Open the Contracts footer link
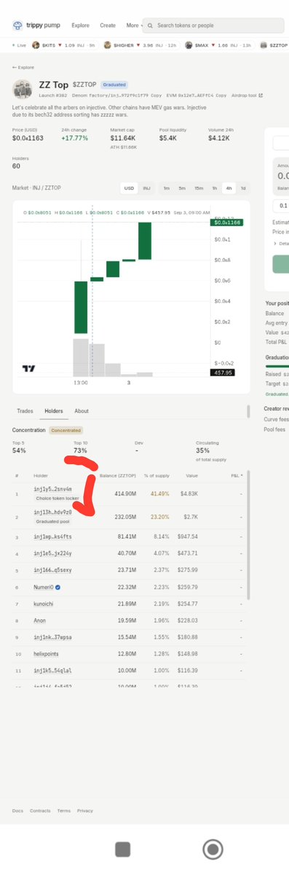Image resolution: width=289 pixels, height=875 pixels. point(40,810)
